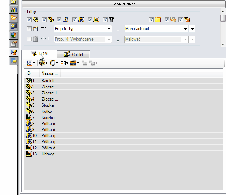Toggle the Skip filter checkbox

click(x=167, y=20)
